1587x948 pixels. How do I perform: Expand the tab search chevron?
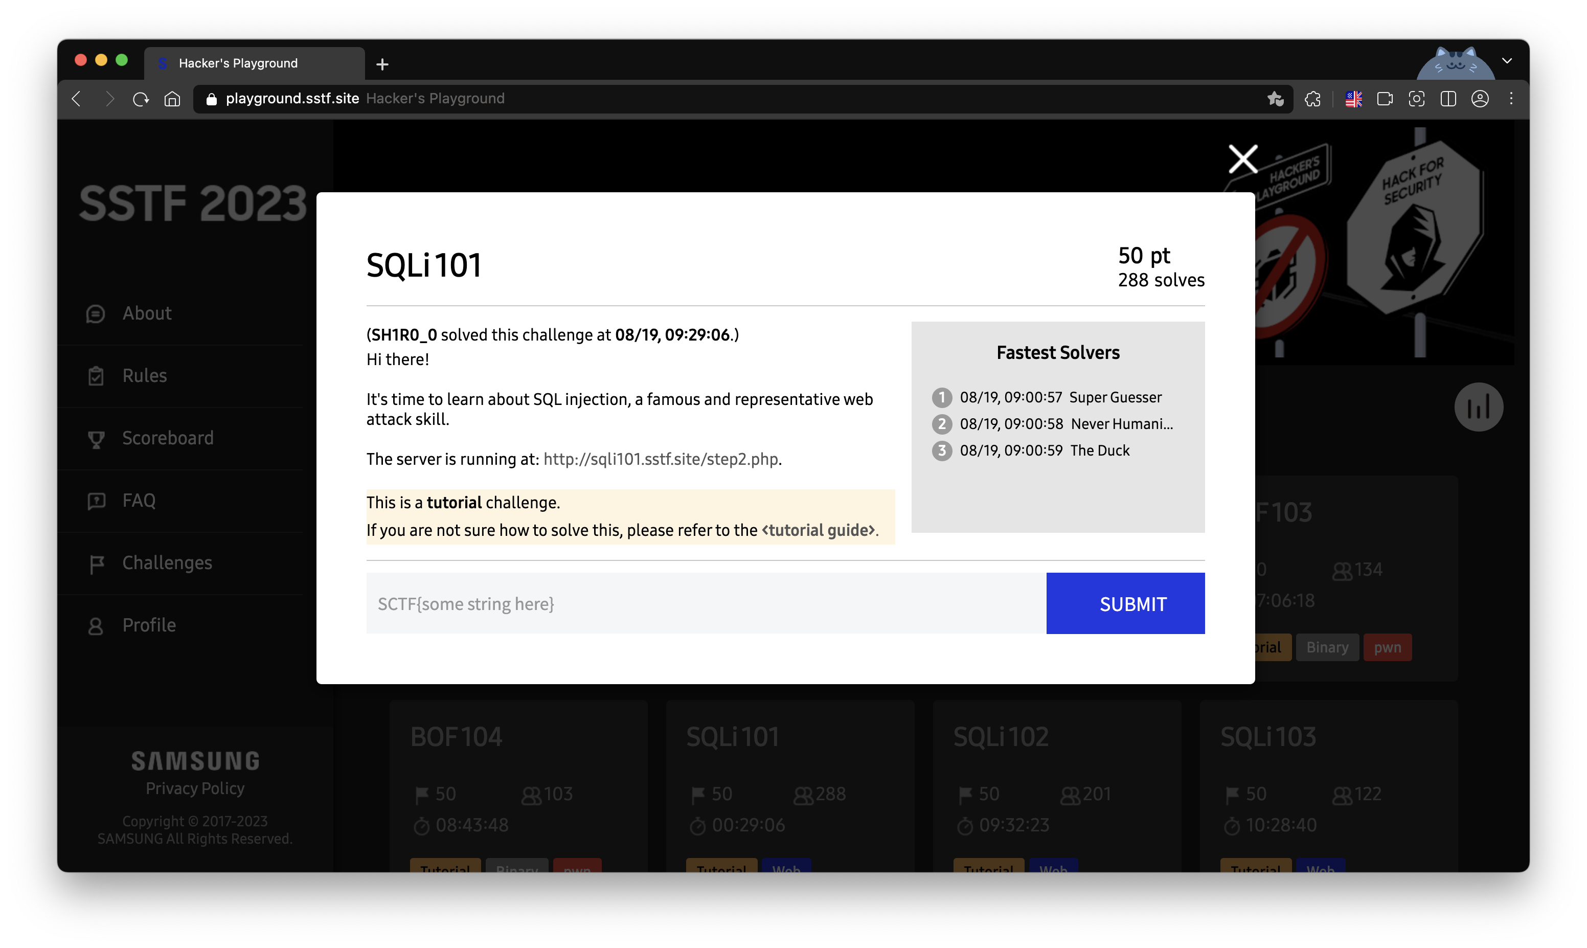(x=1507, y=61)
